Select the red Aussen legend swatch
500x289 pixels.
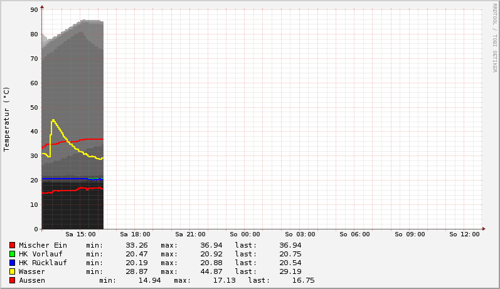pyautogui.click(x=12, y=280)
